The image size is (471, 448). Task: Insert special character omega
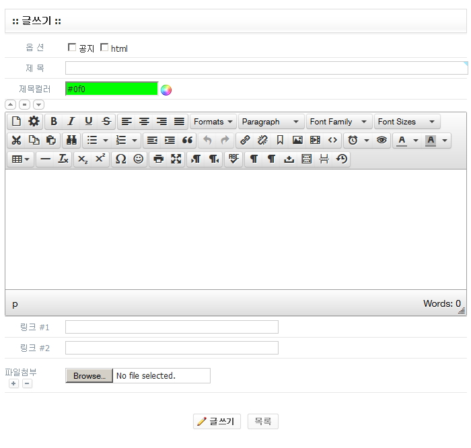click(120, 159)
